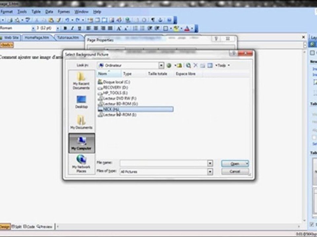
Task: Click the Back globe icon in file dialog
Action: 169,65
